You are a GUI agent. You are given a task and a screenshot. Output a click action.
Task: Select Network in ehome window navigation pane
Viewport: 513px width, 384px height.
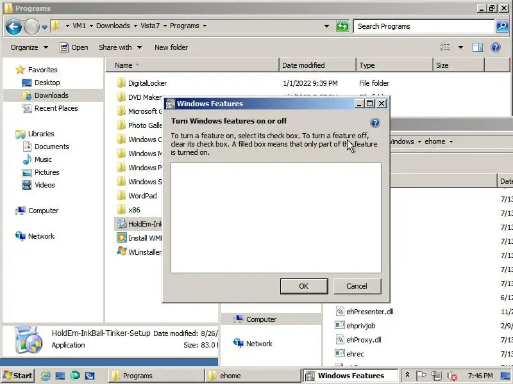click(259, 344)
